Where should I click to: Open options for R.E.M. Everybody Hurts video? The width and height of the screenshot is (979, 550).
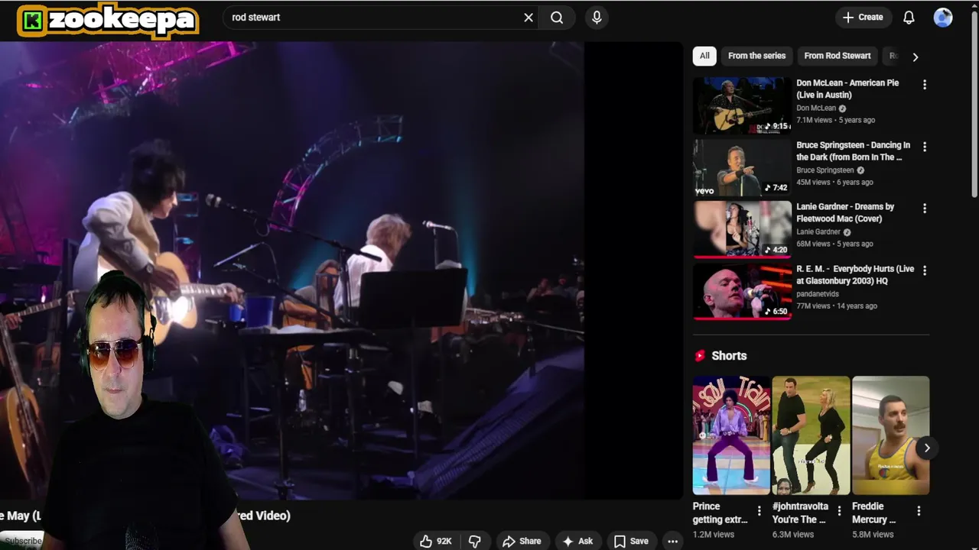925,270
